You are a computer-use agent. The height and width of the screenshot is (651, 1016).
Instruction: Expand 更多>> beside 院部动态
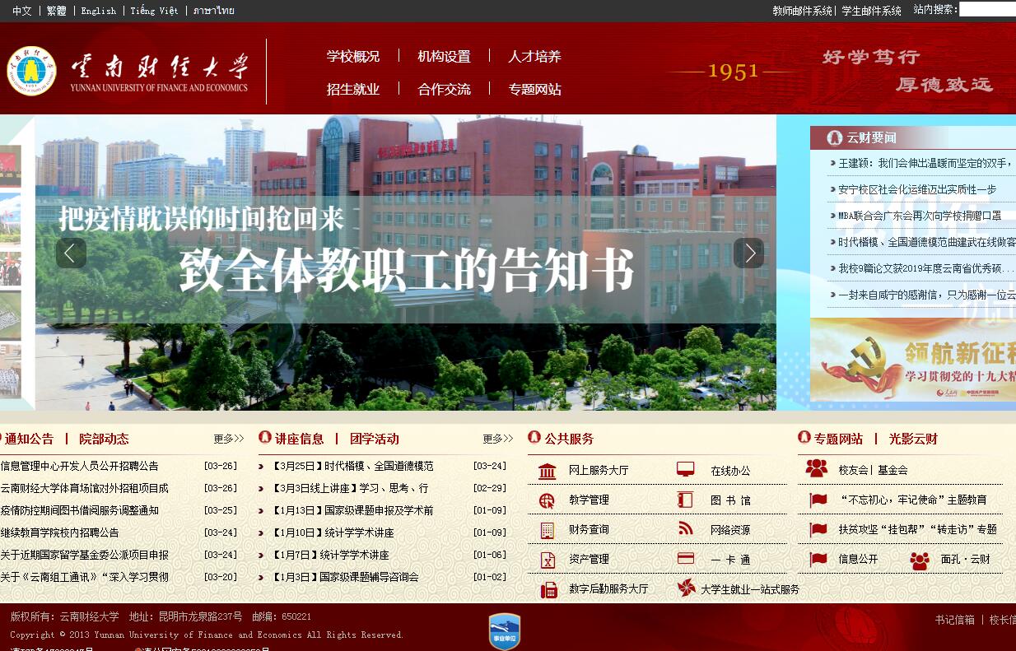(229, 439)
